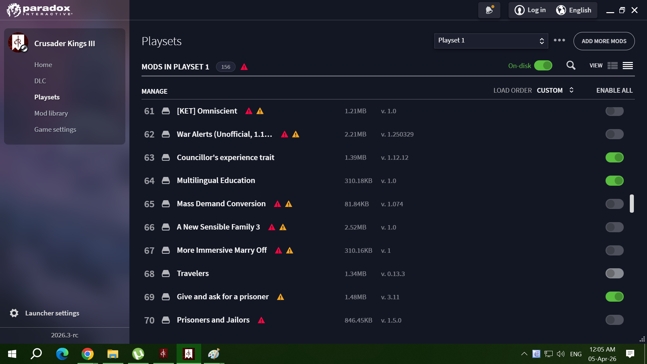This screenshot has height=364, width=647.
Task: Open load order CUSTOM sort dropdown
Action: click(555, 90)
